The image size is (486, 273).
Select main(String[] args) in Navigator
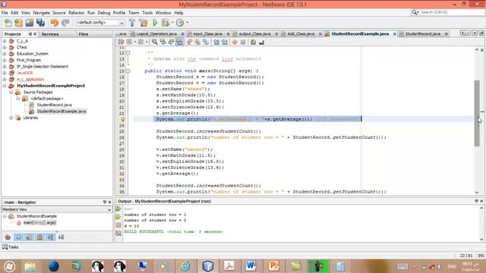click(39, 222)
